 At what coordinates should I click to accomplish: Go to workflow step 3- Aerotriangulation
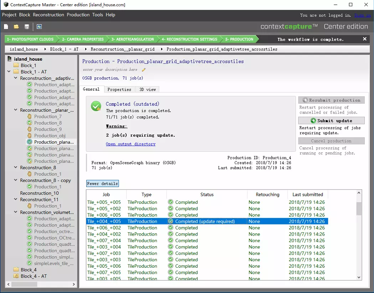133,39
